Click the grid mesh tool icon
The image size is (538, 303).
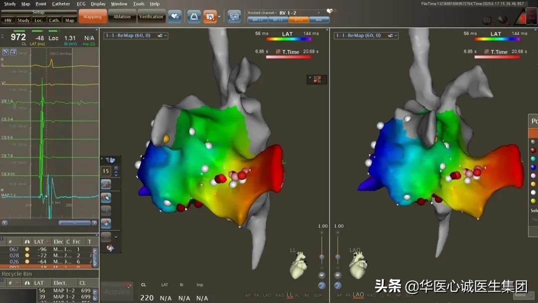tap(106, 184)
